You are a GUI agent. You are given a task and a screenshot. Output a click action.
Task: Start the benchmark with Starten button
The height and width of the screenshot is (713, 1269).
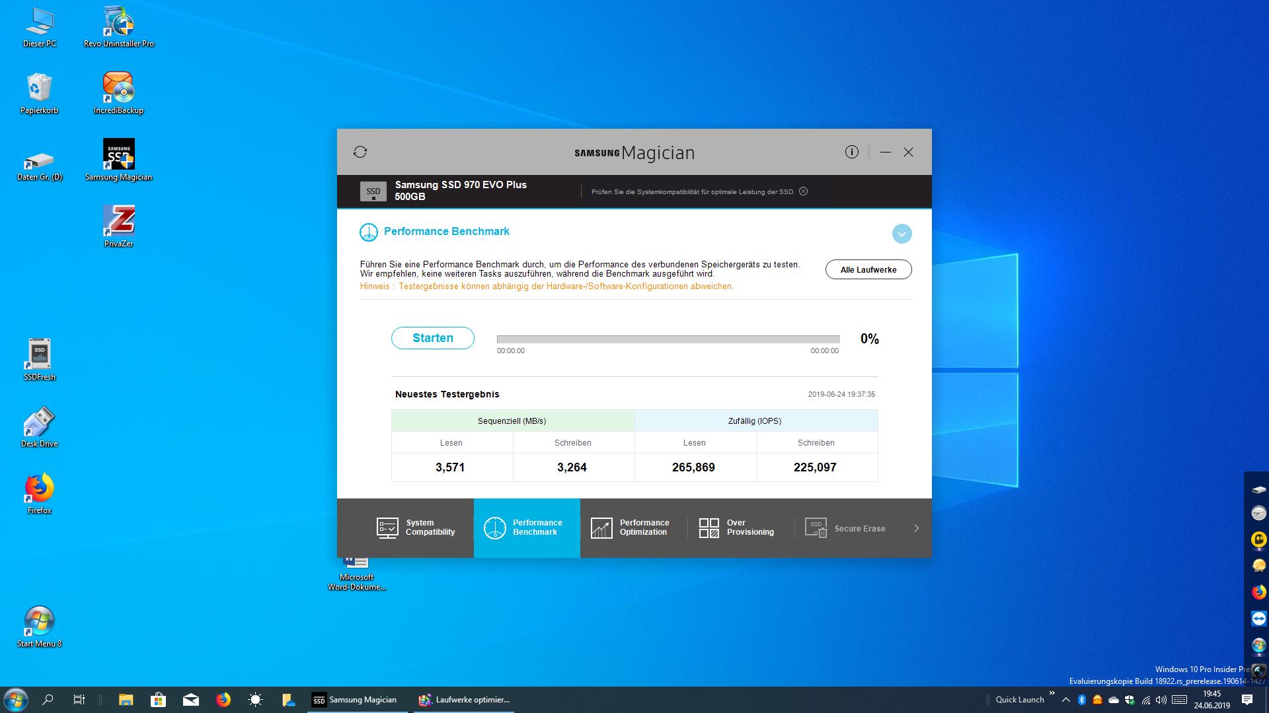point(433,338)
